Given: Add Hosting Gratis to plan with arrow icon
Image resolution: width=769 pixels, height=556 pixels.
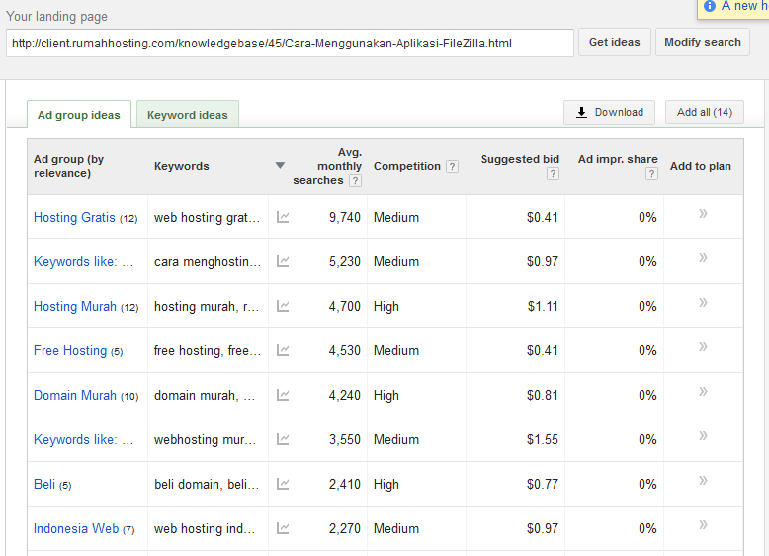Looking at the screenshot, I should pos(703,214).
